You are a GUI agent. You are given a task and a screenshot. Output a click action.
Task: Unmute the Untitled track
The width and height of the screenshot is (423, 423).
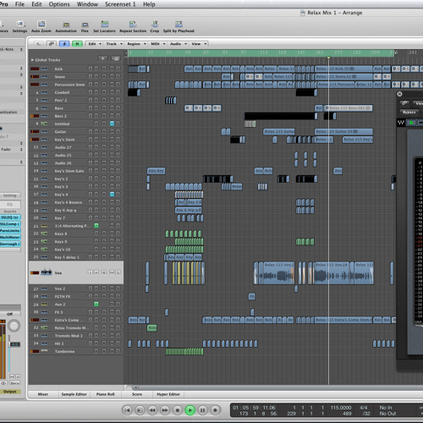tap(112, 124)
